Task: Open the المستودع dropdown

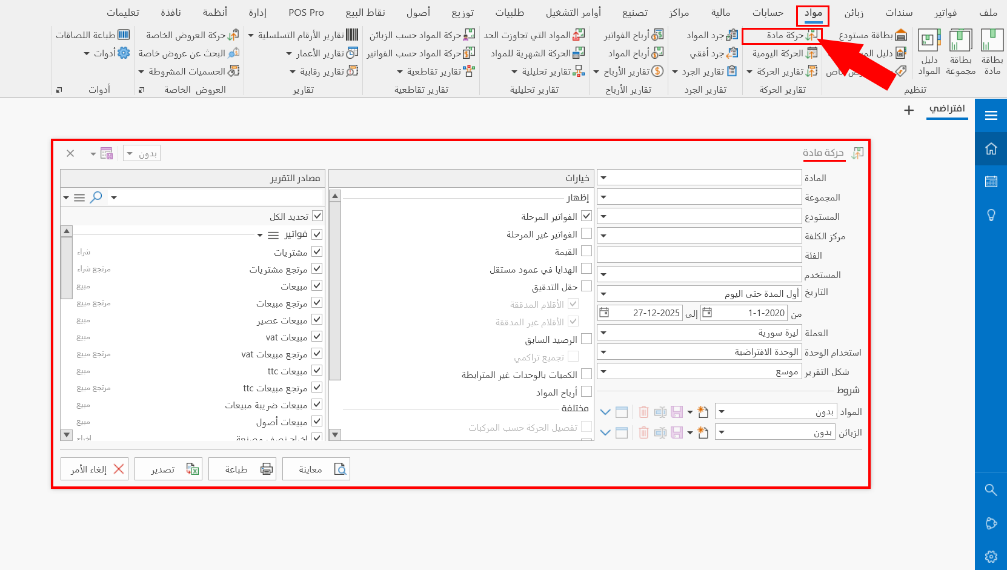Action: pyautogui.click(x=603, y=216)
